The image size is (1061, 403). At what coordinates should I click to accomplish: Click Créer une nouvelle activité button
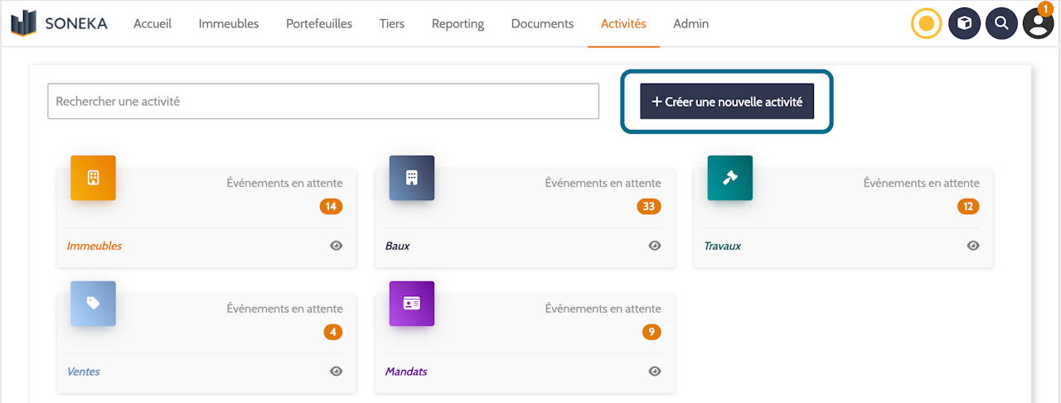click(727, 102)
